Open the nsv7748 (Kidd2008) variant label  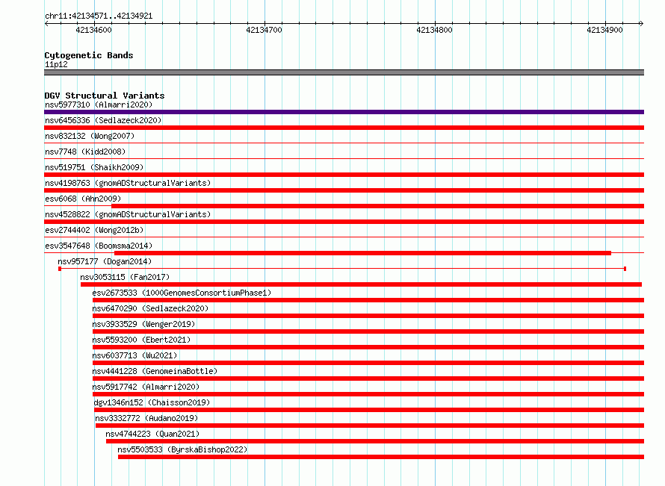point(85,152)
